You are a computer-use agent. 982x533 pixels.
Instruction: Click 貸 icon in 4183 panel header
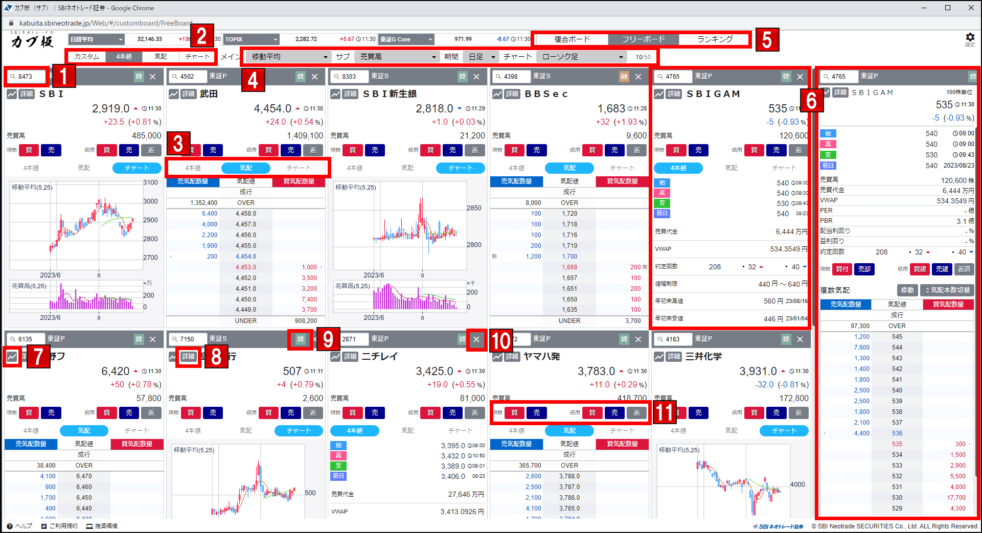point(786,339)
